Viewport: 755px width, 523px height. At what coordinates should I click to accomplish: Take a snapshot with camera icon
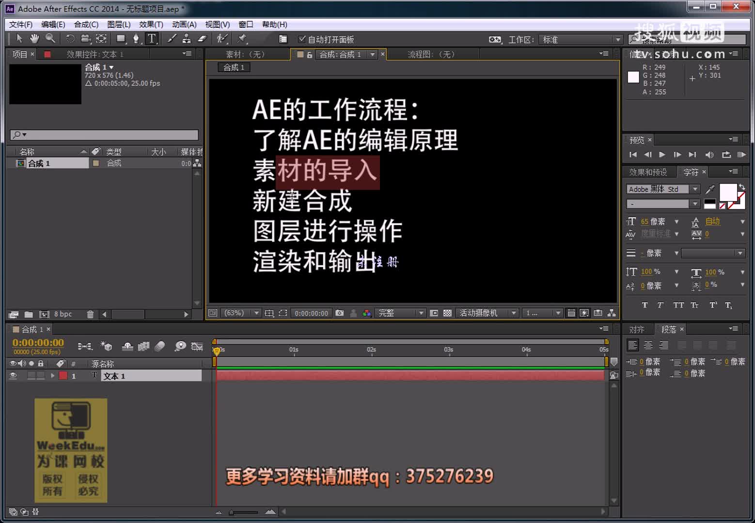340,313
